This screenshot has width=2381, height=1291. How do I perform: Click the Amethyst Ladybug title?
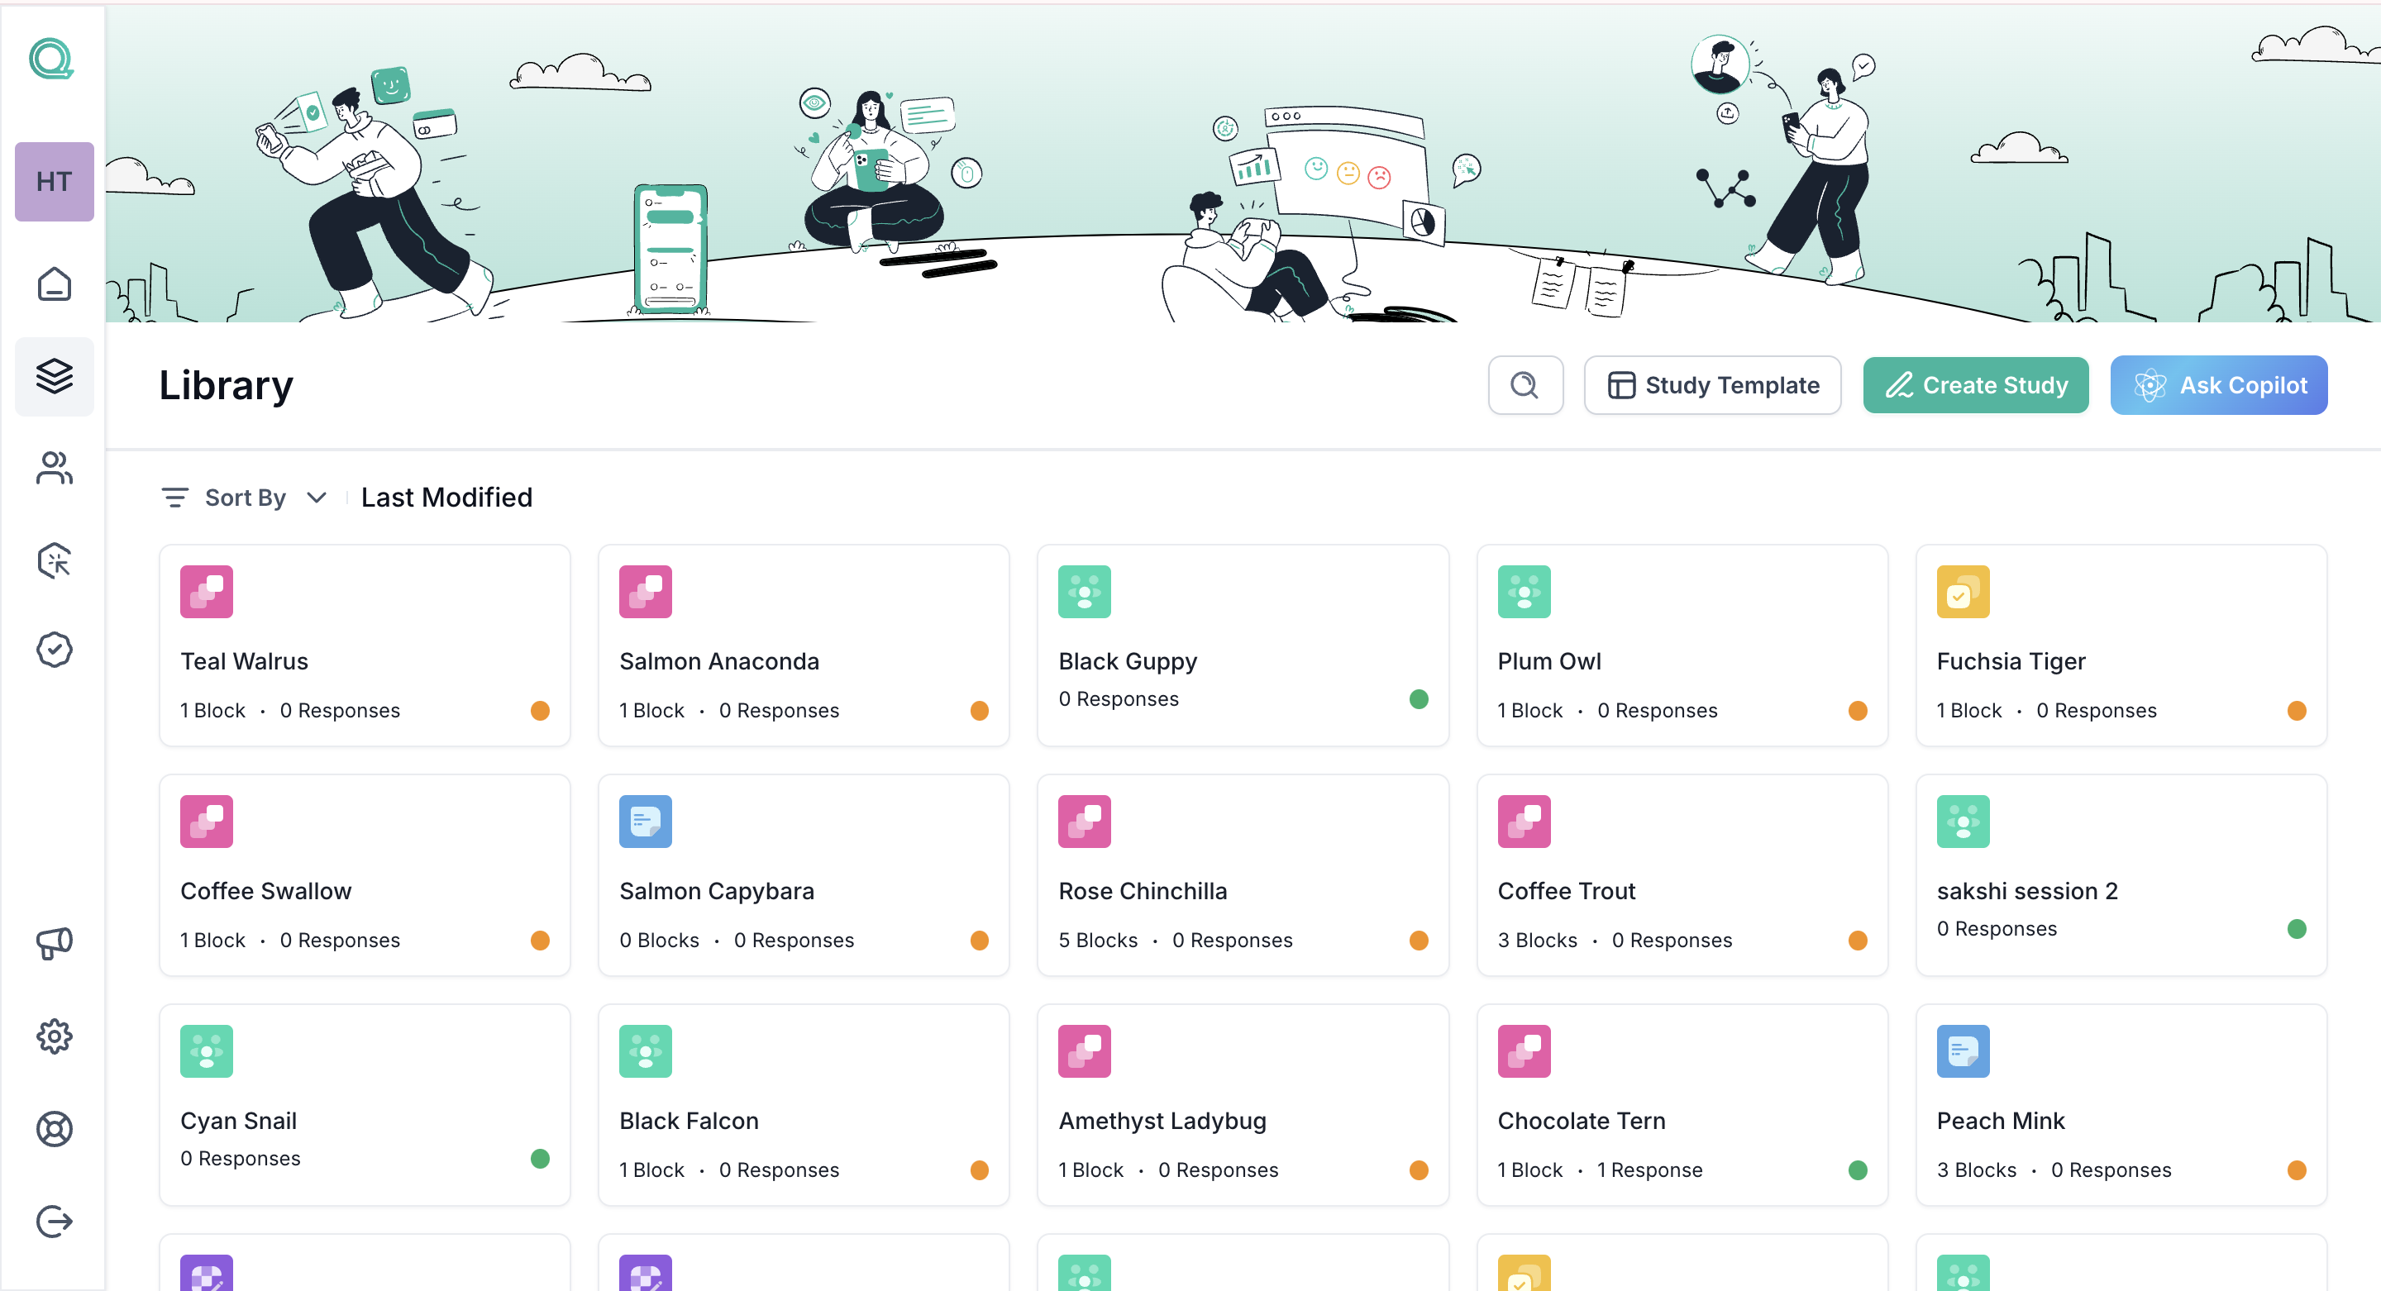tap(1162, 1121)
